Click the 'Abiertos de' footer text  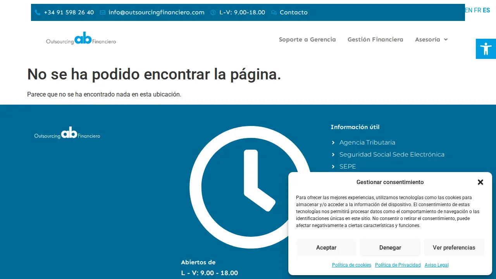click(198, 262)
